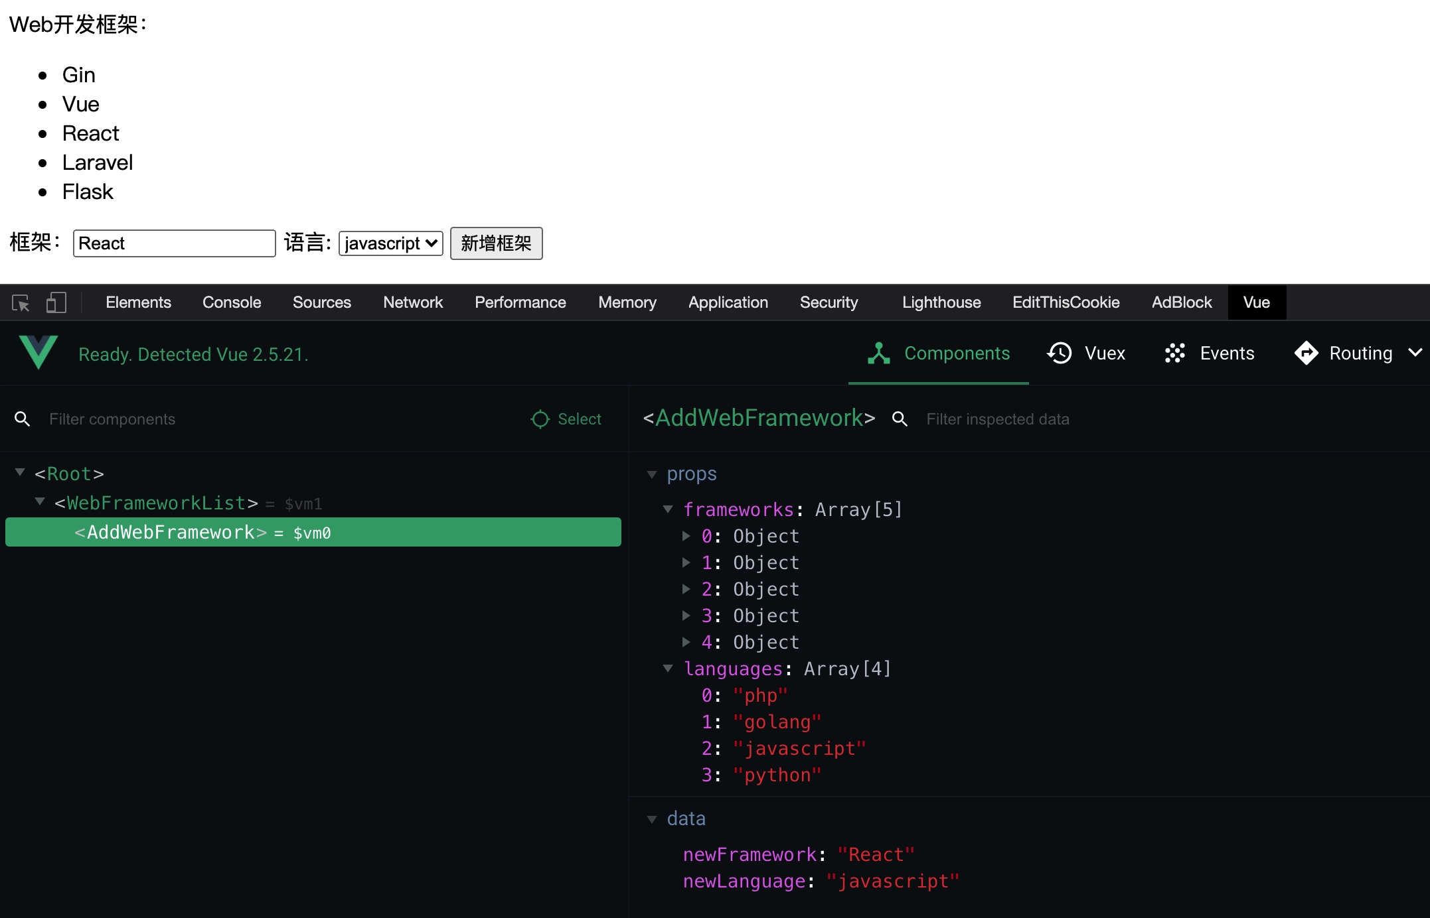This screenshot has height=918, width=1430.
Task: Click the newLanguage "javascript" data value
Action: [893, 881]
